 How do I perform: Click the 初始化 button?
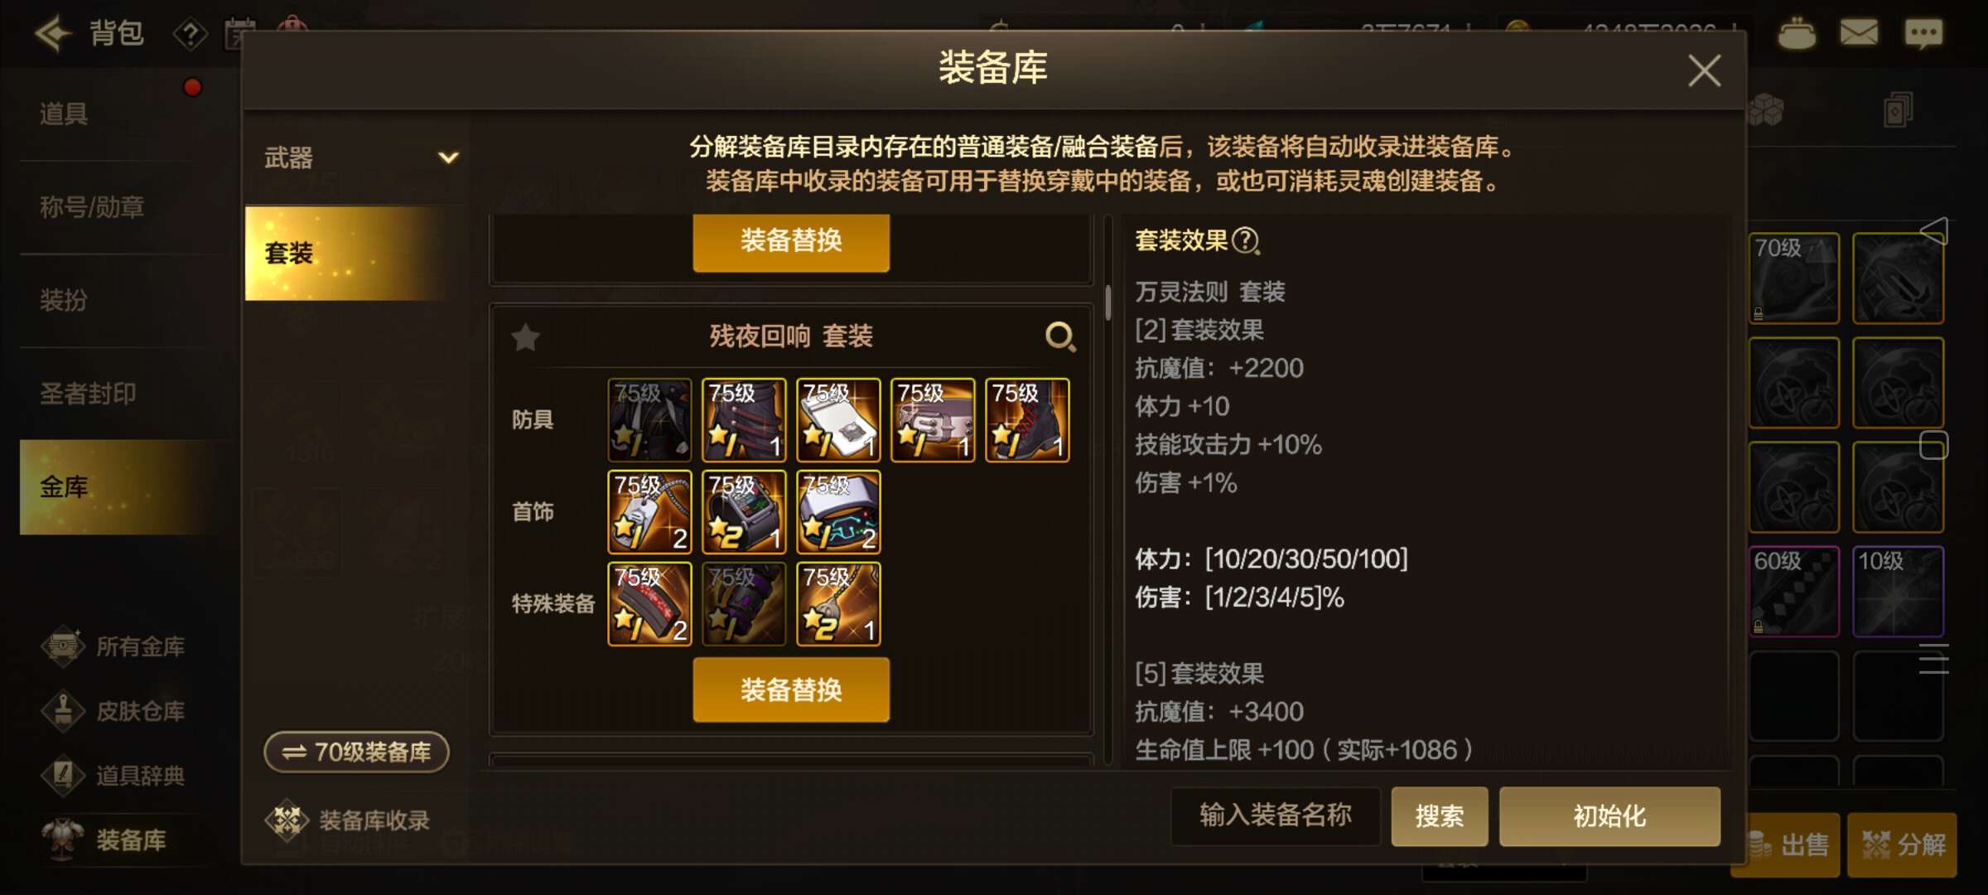1609,816
